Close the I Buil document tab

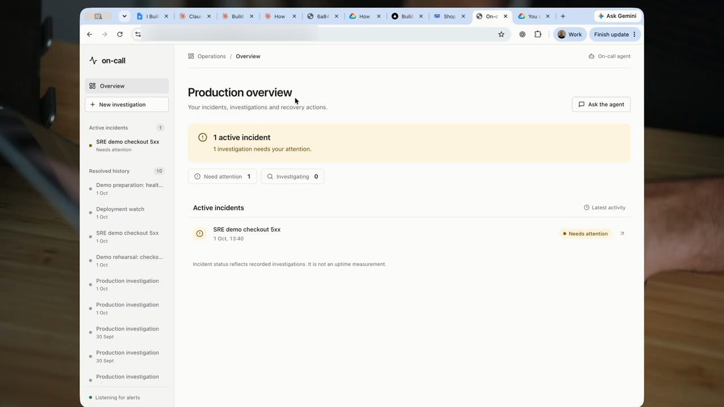tap(166, 16)
